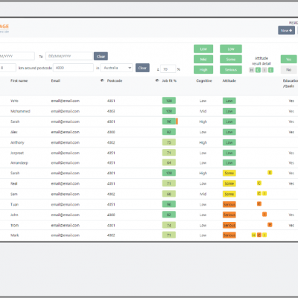Toggle the Serious attitude filter button

point(231,70)
